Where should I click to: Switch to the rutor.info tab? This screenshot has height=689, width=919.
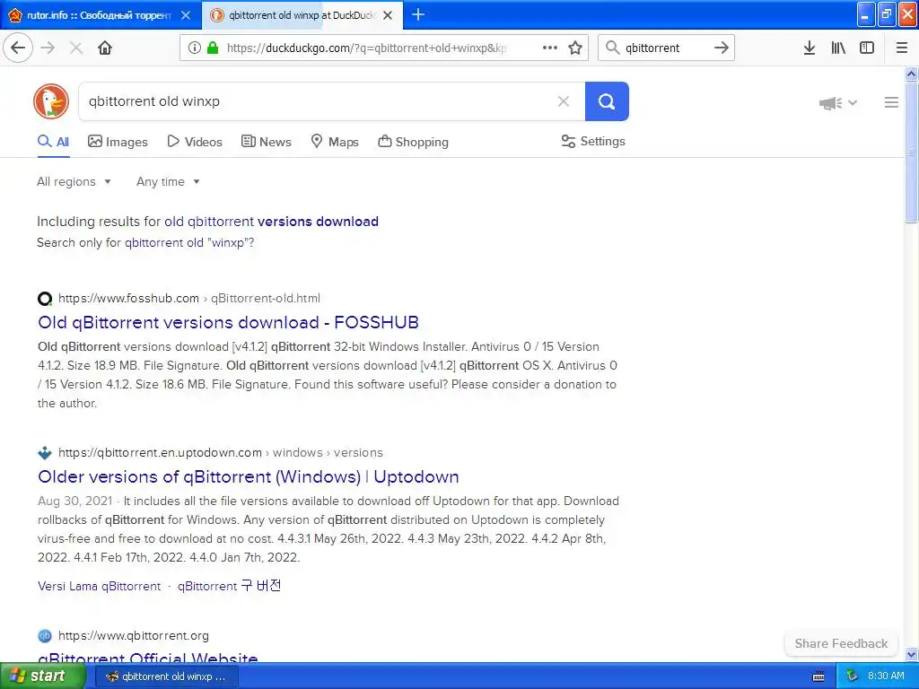pyautogui.click(x=99, y=15)
